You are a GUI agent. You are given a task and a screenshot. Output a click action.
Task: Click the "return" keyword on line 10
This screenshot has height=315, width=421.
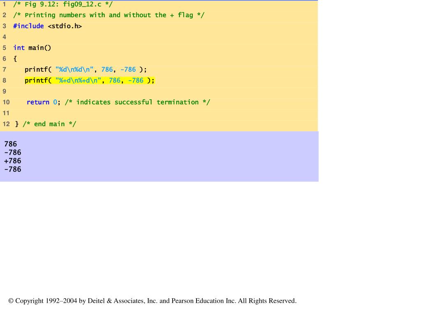pos(38,102)
